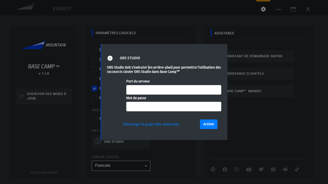328x184 pixels.
Task: Open the YouTube social icon
Action: [249, 170]
